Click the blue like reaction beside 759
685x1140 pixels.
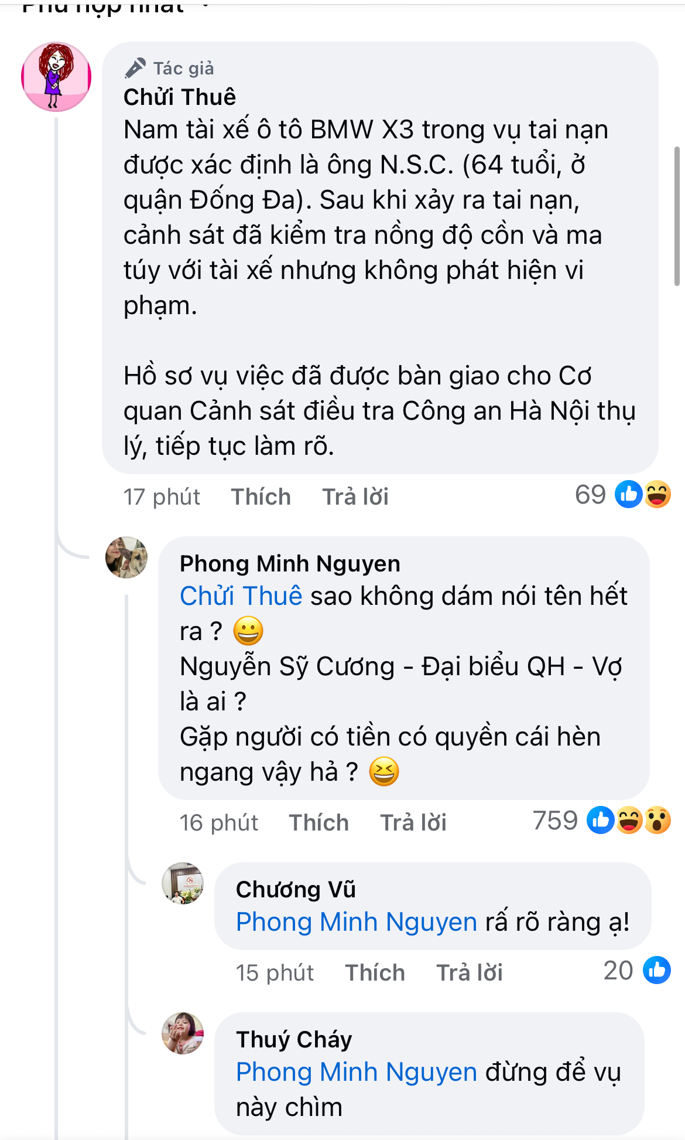pyautogui.click(x=601, y=820)
